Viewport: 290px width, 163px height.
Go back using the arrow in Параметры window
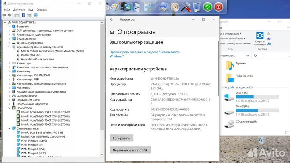coord(111,19)
